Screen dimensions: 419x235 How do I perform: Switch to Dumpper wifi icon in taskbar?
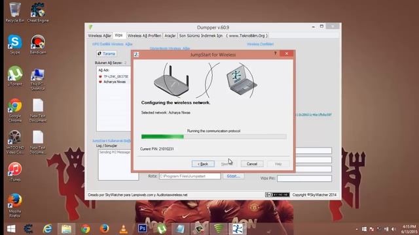point(218,228)
